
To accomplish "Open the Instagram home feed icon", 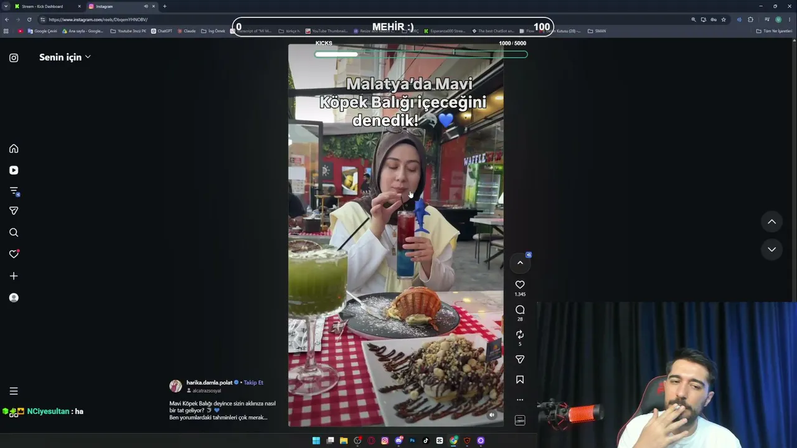I will tap(14, 149).
